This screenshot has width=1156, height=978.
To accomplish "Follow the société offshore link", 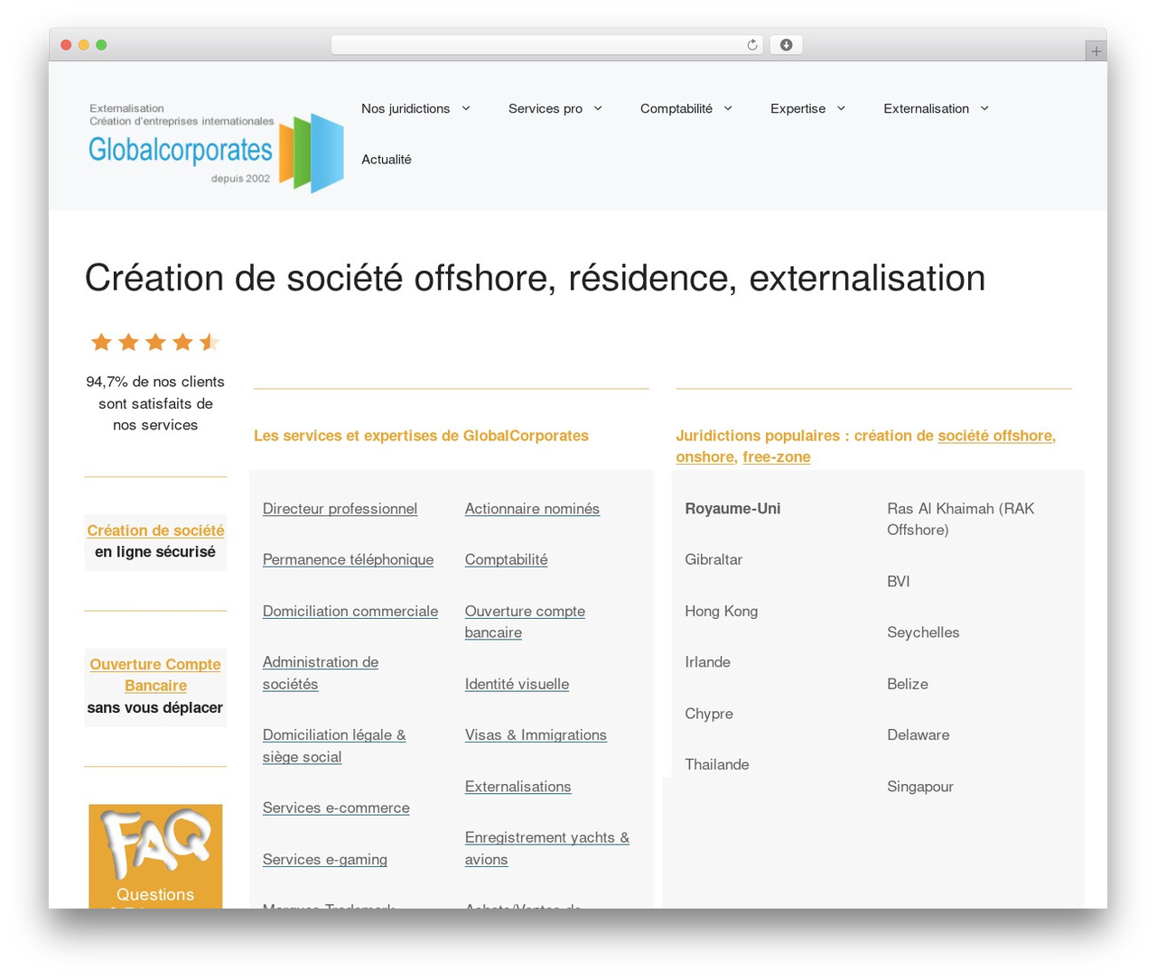I will [997, 436].
